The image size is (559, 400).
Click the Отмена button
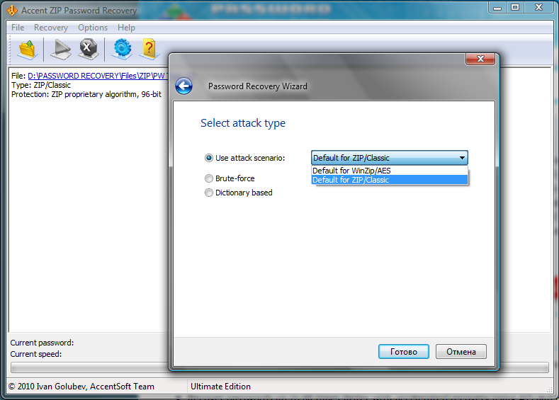pyautogui.click(x=461, y=352)
